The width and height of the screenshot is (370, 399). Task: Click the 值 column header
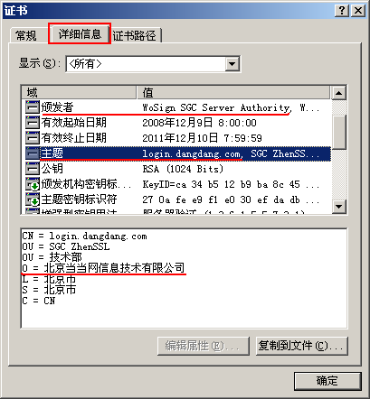pyautogui.click(x=233, y=92)
